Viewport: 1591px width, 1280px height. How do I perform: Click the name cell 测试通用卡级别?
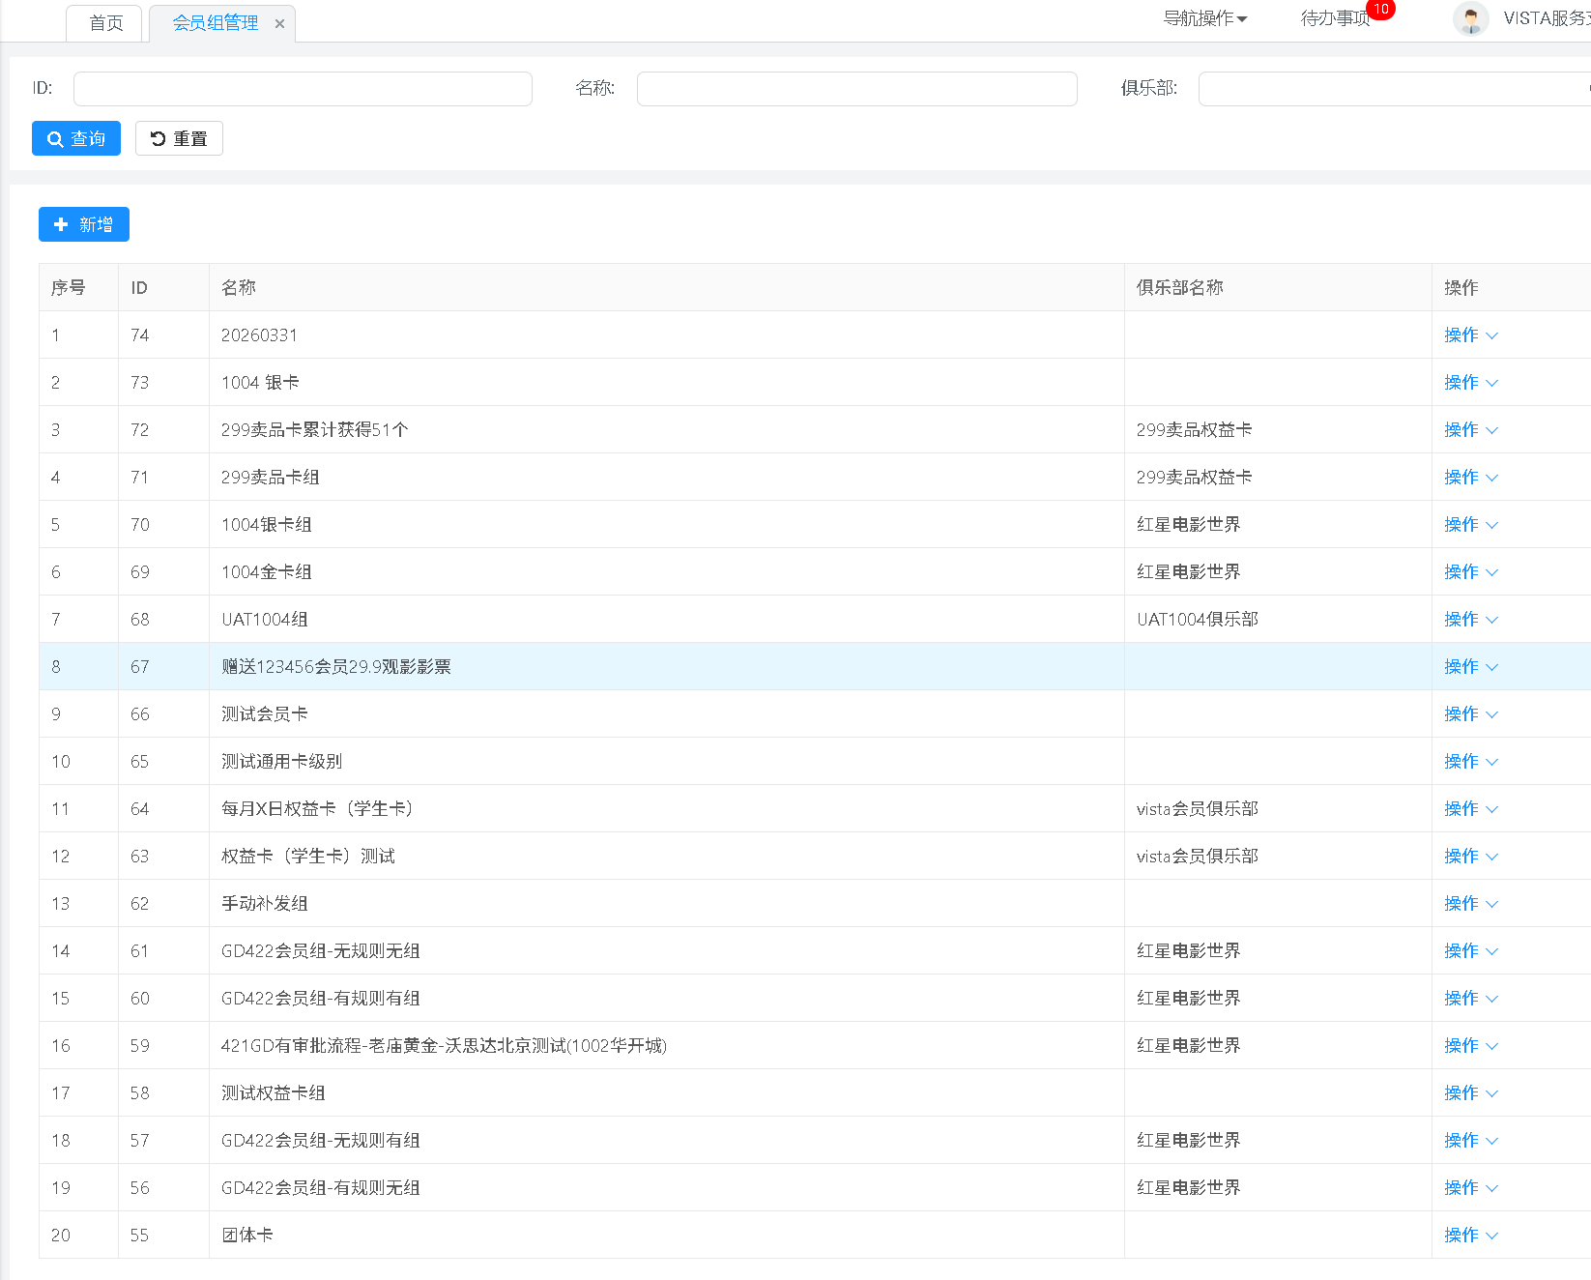[x=667, y=762]
